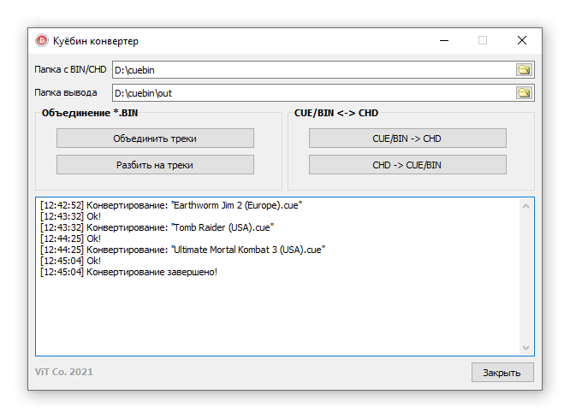
Task: Browse for the BIN/CHD source folder
Action: coord(524,70)
